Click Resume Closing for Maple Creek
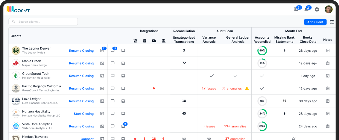This screenshot has width=339, height=140. click(x=81, y=63)
